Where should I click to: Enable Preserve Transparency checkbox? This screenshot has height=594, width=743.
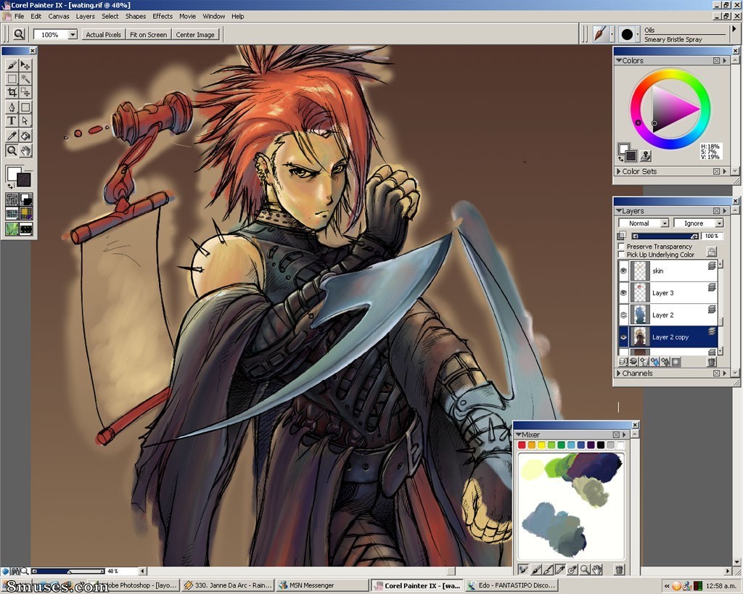[621, 247]
